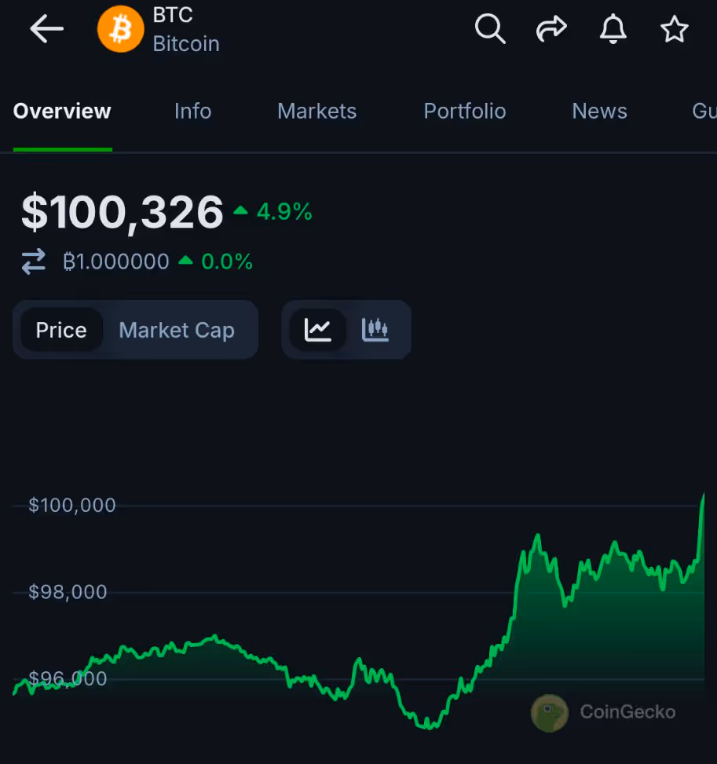
Task: Tap the chart line peak near $100,000
Action: pos(703,496)
